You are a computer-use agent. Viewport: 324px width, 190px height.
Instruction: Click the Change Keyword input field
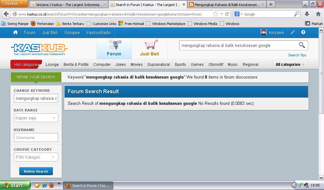(x=36, y=98)
